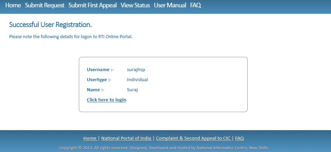
Task: Click FAQ in the top navigation bar
Action: click(x=196, y=6)
